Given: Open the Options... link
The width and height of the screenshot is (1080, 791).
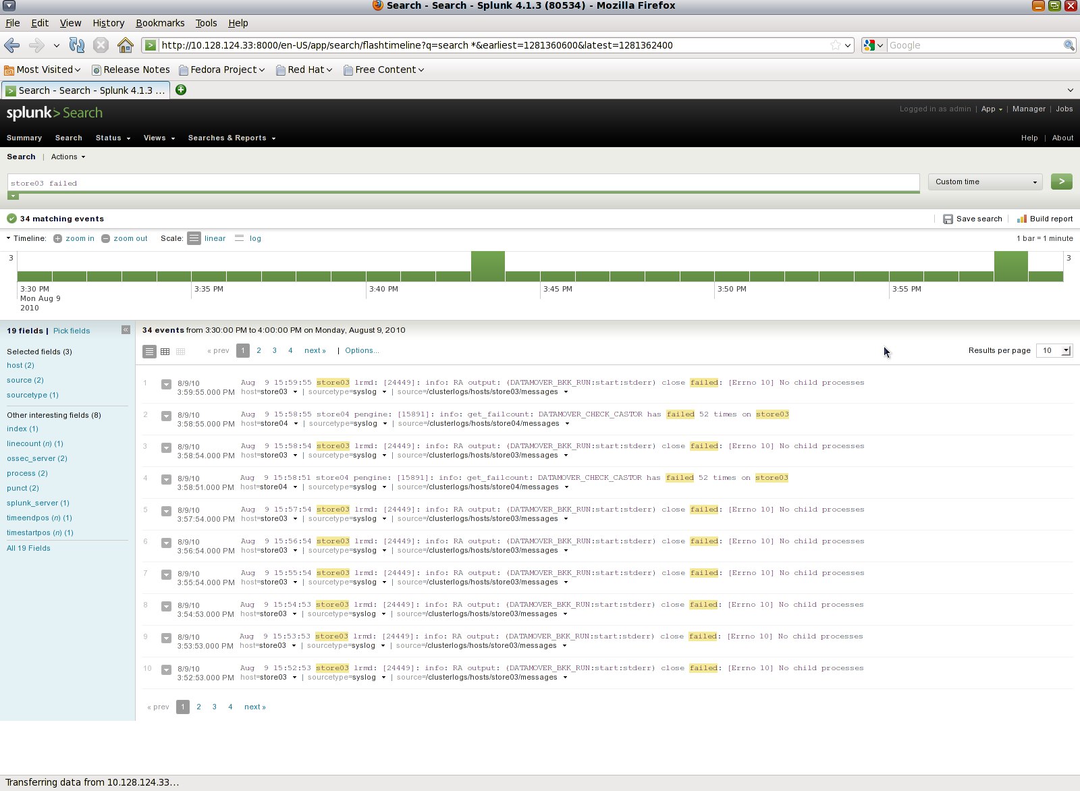Looking at the screenshot, I should pos(362,350).
